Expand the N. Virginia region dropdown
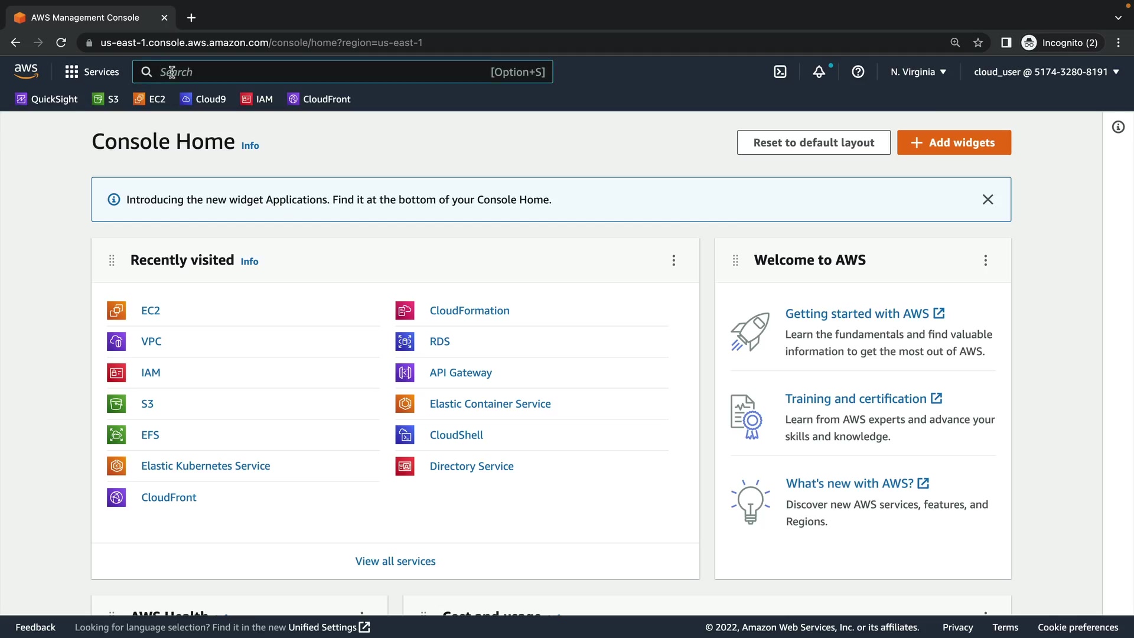1134x638 pixels. click(918, 72)
